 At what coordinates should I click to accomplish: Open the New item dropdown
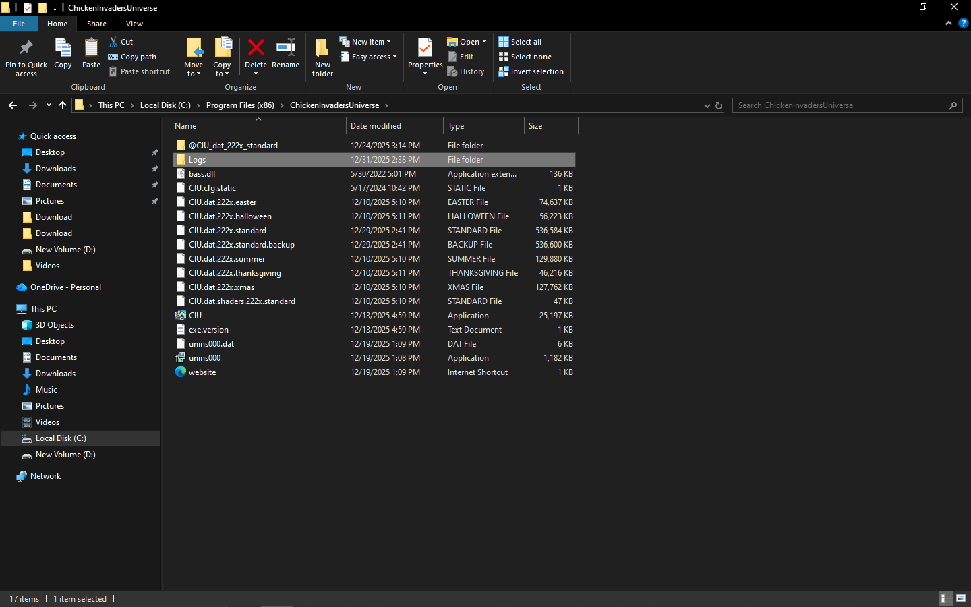pos(365,42)
